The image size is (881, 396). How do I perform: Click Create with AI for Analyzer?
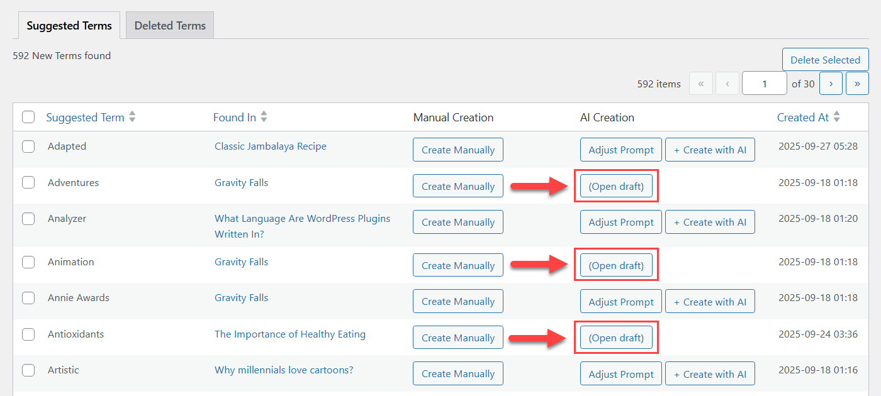point(710,222)
